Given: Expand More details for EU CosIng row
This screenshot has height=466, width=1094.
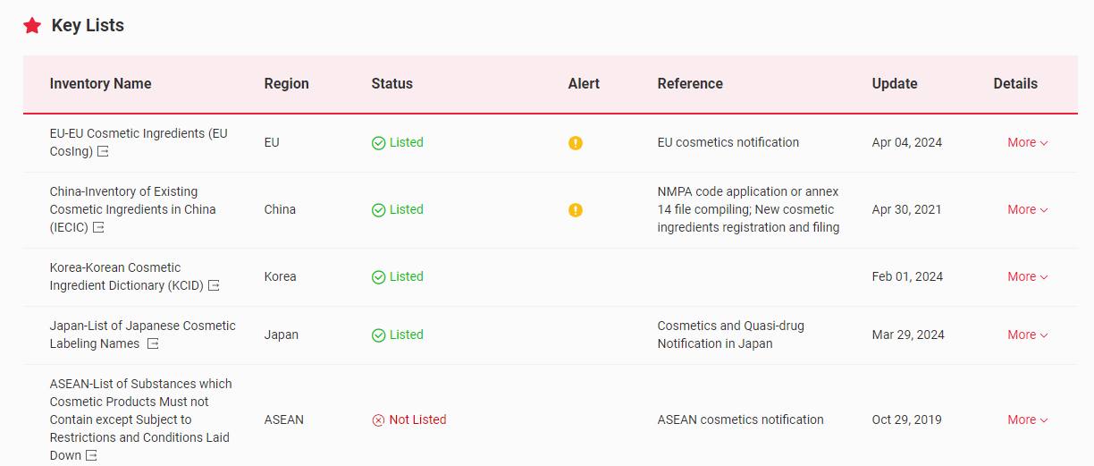Looking at the screenshot, I should click(x=1027, y=143).
